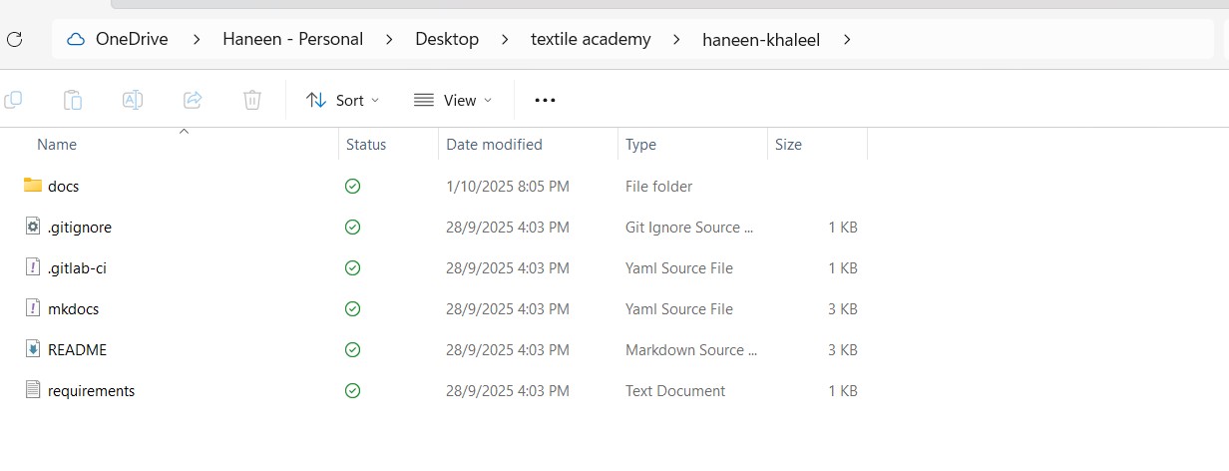Click the Paste clipboard icon

[x=73, y=100]
